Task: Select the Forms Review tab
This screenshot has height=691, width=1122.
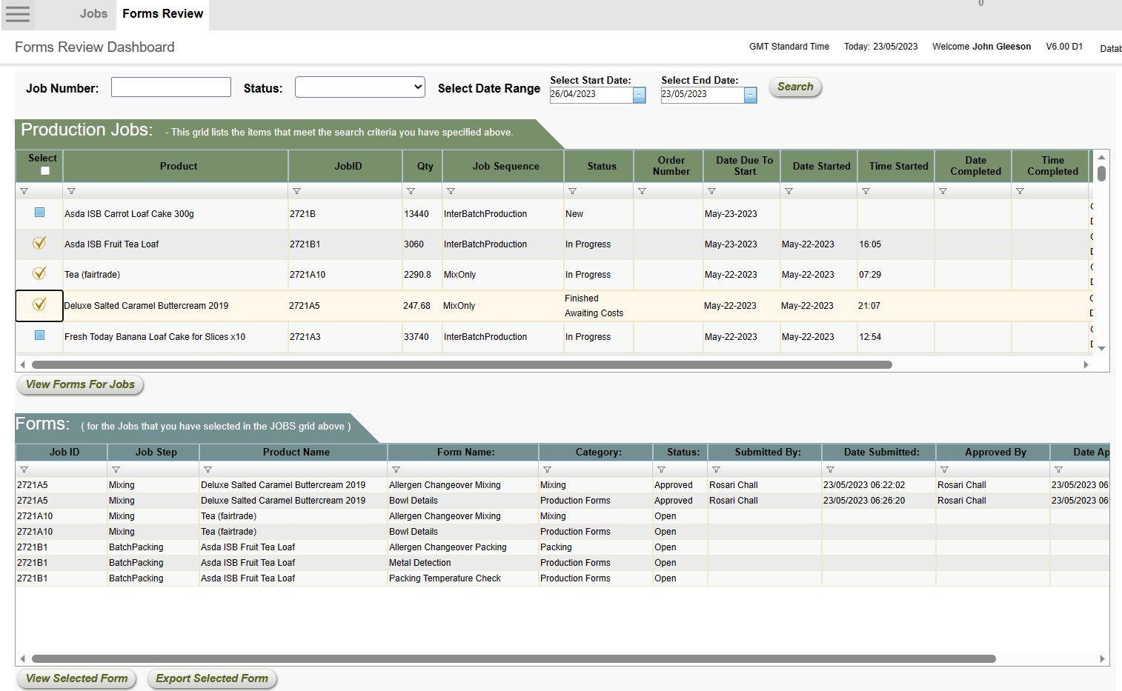Action: tap(162, 14)
